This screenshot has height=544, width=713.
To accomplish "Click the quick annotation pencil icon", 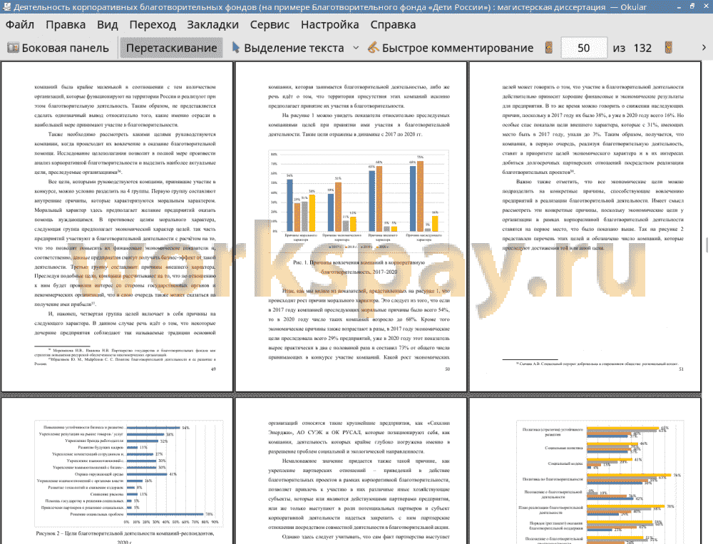I will [374, 47].
